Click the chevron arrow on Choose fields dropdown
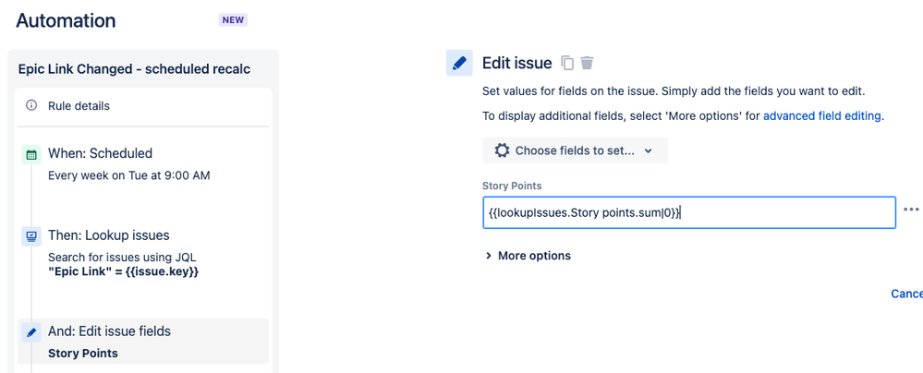 click(648, 150)
